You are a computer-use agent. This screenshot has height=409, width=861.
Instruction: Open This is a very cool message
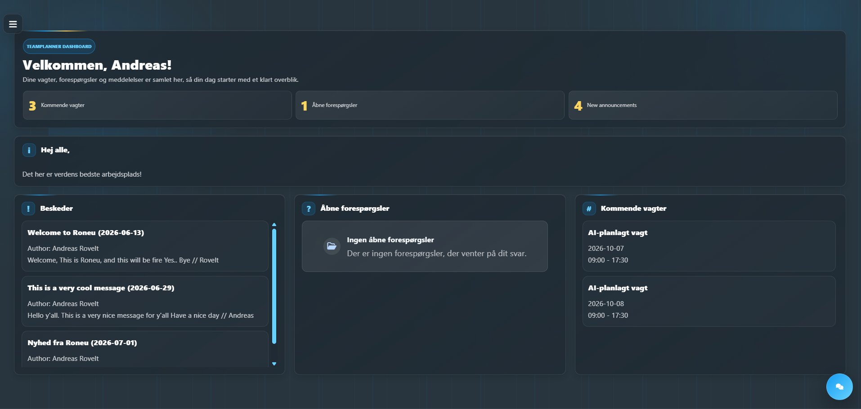coord(145,301)
